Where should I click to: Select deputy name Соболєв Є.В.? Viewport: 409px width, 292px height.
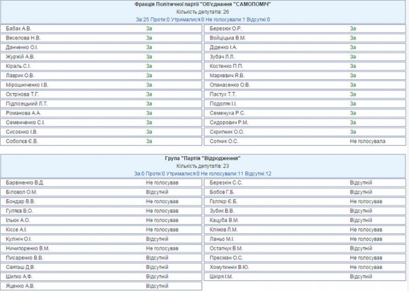pos(21,140)
